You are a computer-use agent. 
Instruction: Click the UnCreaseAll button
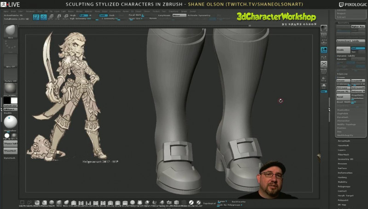pos(358,88)
